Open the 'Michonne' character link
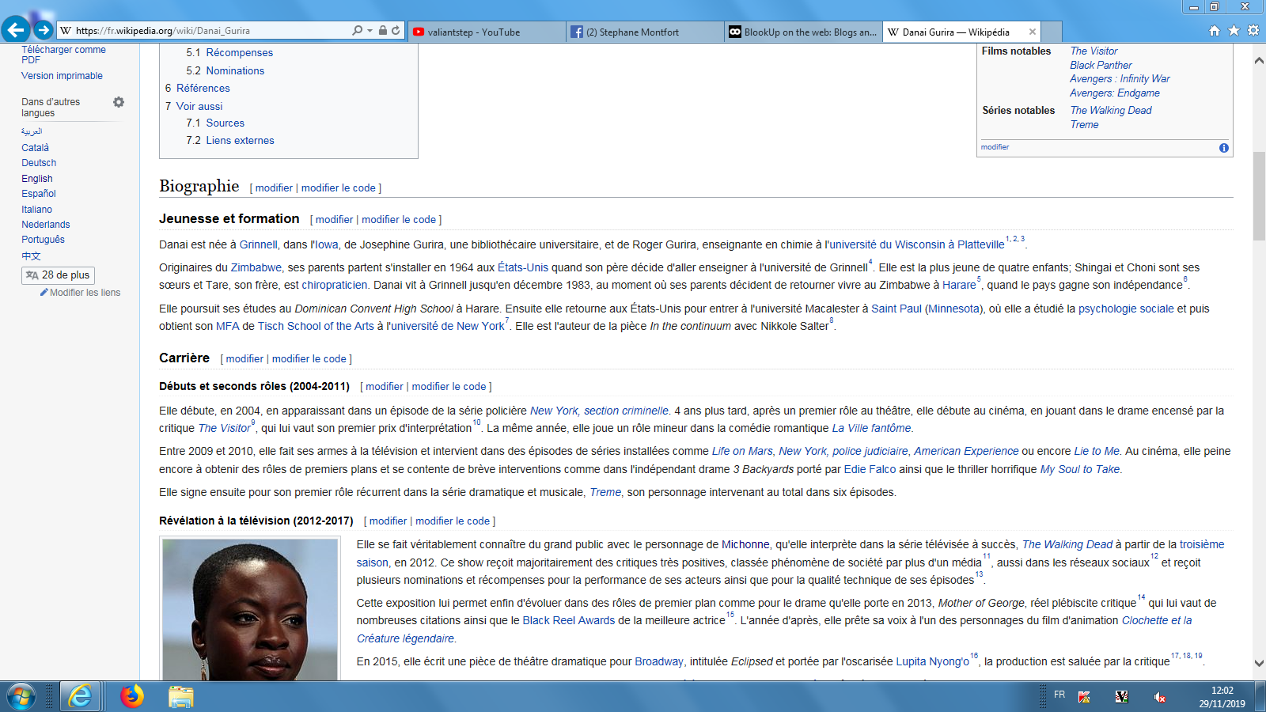The image size is (1266, 712). (x=745, y=545)
